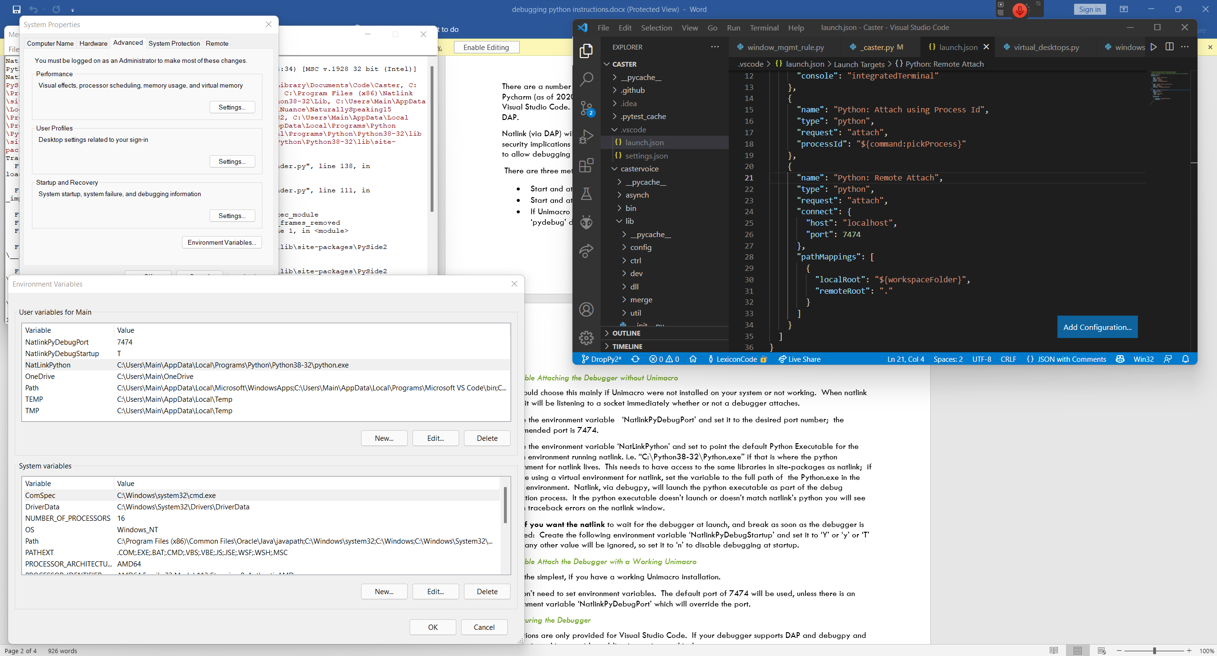Open Source Control showing 2 pending changes
The height and width of the screenshot is (656, 1217).
(x=586, y=108)
